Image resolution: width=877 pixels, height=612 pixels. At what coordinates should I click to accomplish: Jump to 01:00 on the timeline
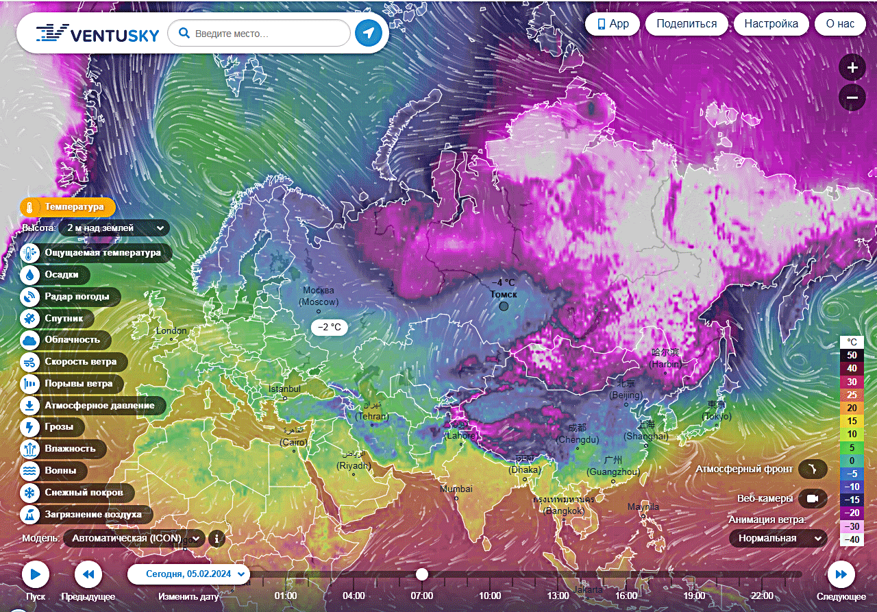(x=286, y=596)
